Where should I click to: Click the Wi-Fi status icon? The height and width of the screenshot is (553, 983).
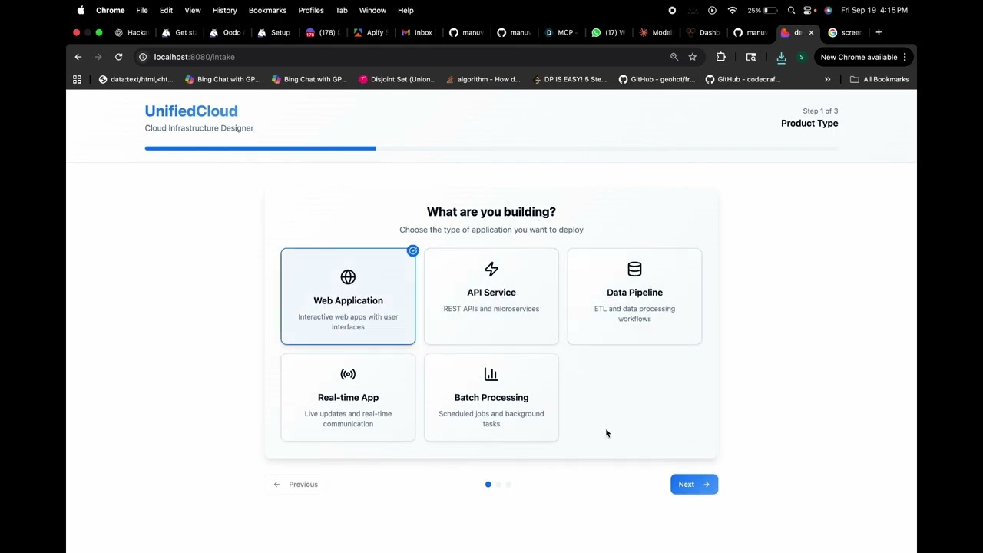coord(732,10)
